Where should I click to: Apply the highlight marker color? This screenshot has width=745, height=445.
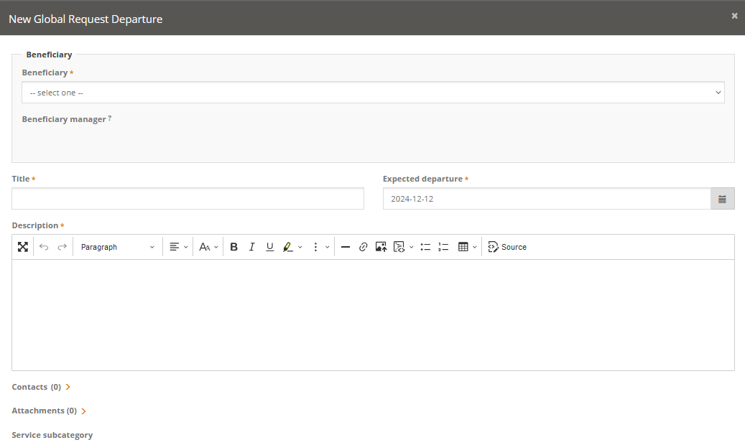pyautogui.click(x=287, y=247)
